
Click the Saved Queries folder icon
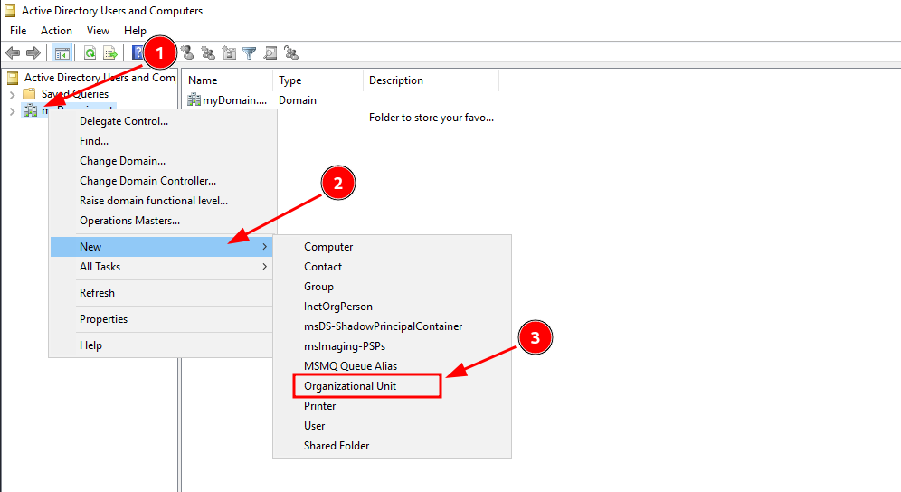[29, 94]
